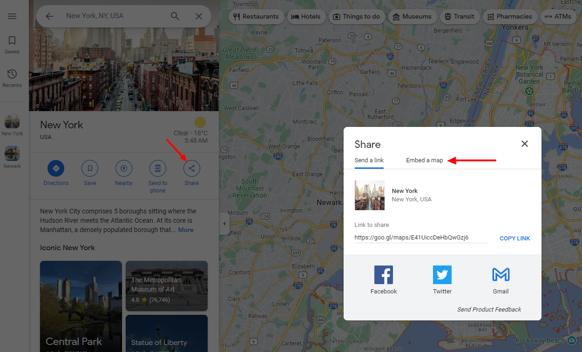Image resolution: width=582 pixels, height=352 pixels.
Task: Collapse the side panel arrow
Action: [x=224, y=224]
